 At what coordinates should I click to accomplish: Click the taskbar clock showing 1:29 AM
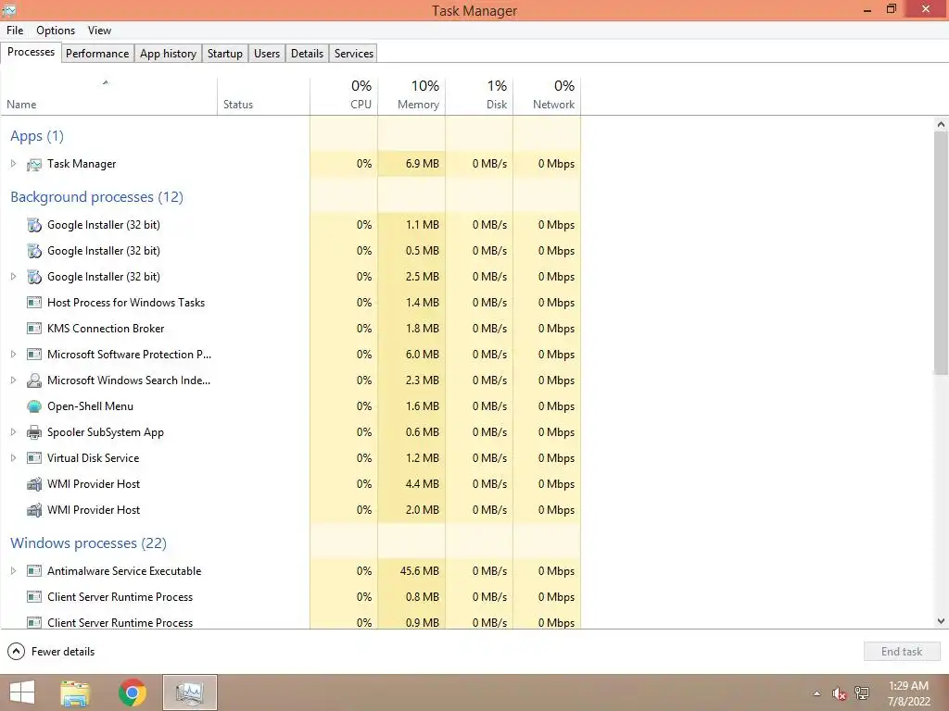pos(908,693)
